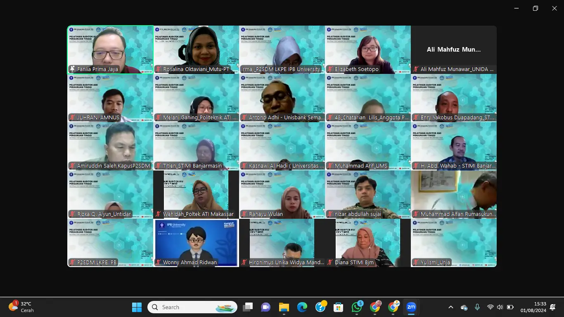Open the weather widget showing 32°C Cerah

pos(21,307)
